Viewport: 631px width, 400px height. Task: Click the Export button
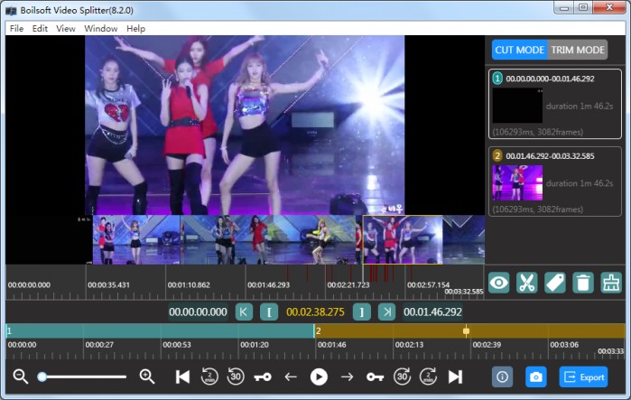click(x=583, y=377)
